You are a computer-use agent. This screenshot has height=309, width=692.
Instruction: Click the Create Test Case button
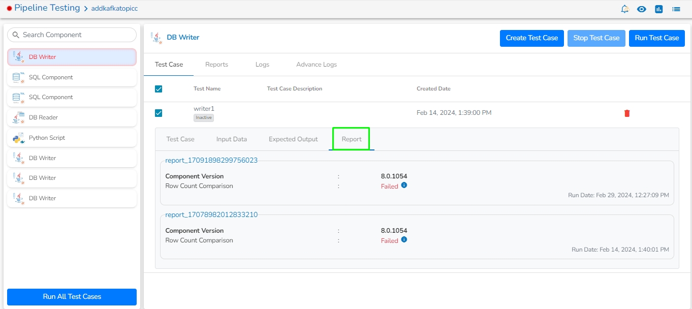point(531,38)
